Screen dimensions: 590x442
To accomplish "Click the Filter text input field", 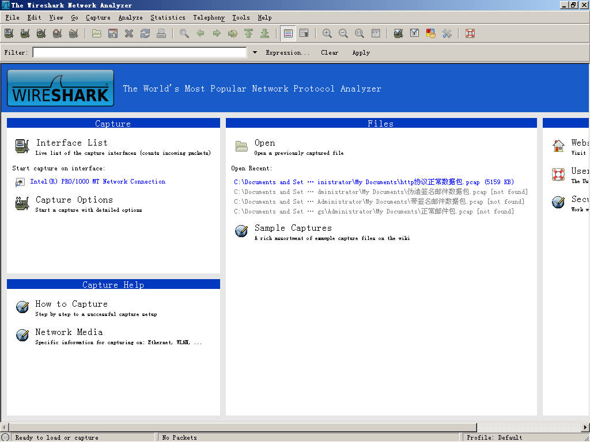I will pyautogui.click(x=139, y=52).
